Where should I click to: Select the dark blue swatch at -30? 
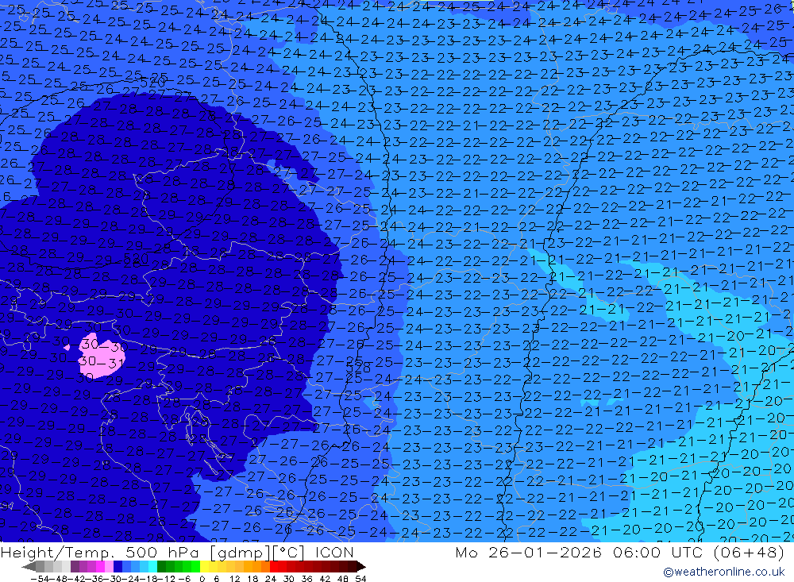coord(118,566)
